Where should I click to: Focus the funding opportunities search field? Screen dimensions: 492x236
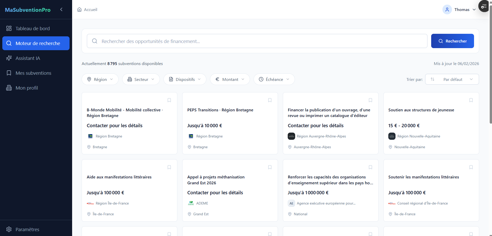[x=257, y=41]
